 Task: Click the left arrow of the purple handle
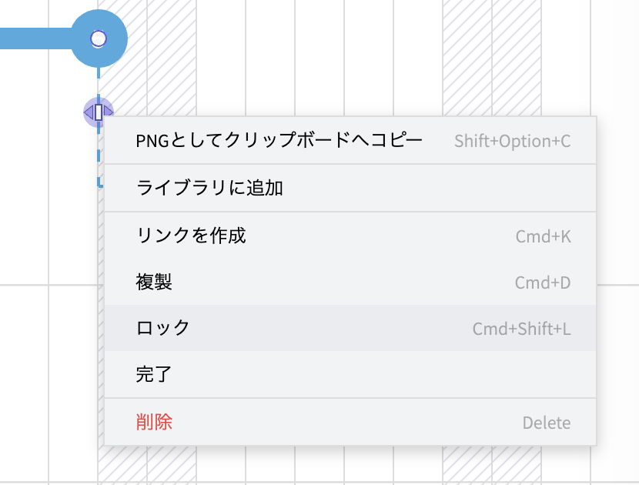[x=89, y=113]
